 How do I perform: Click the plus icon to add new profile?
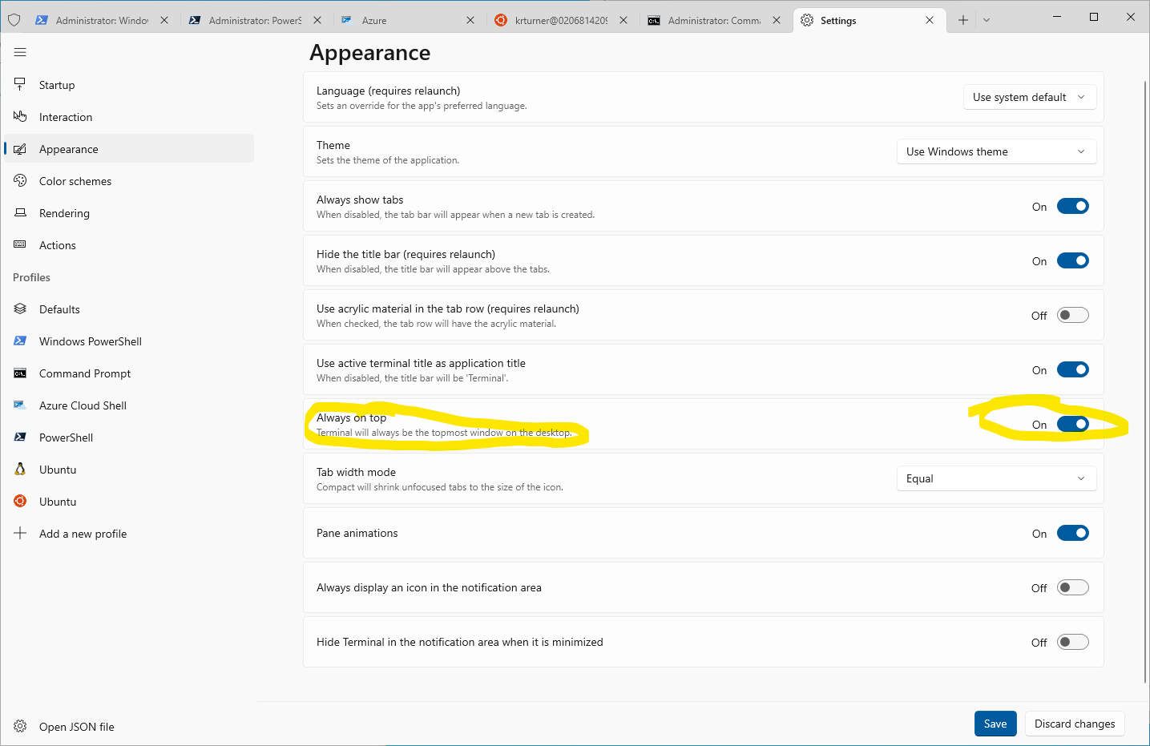pos(20,534)
